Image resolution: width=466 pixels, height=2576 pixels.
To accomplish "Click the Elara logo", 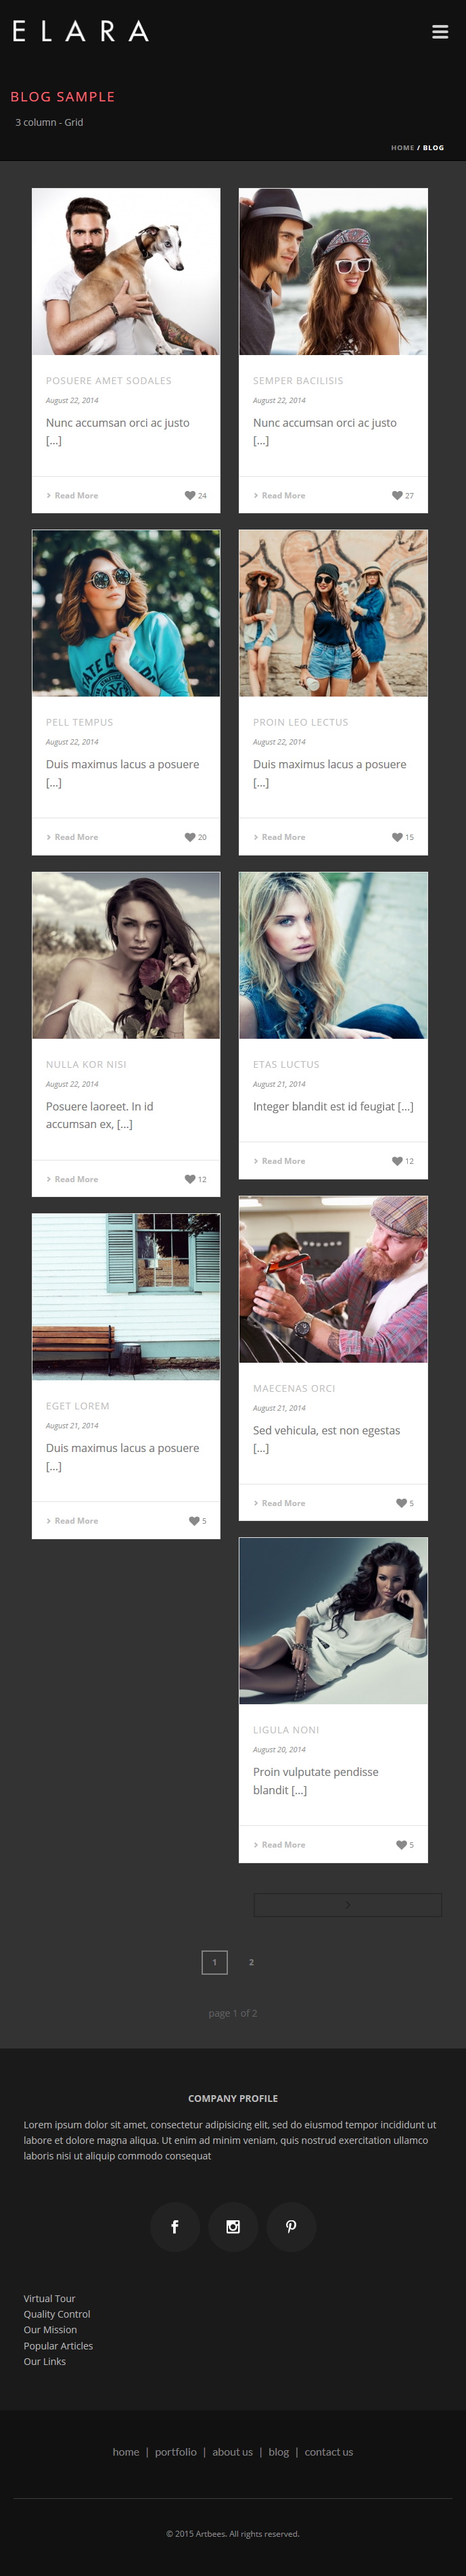I will (x=80, y=31).
